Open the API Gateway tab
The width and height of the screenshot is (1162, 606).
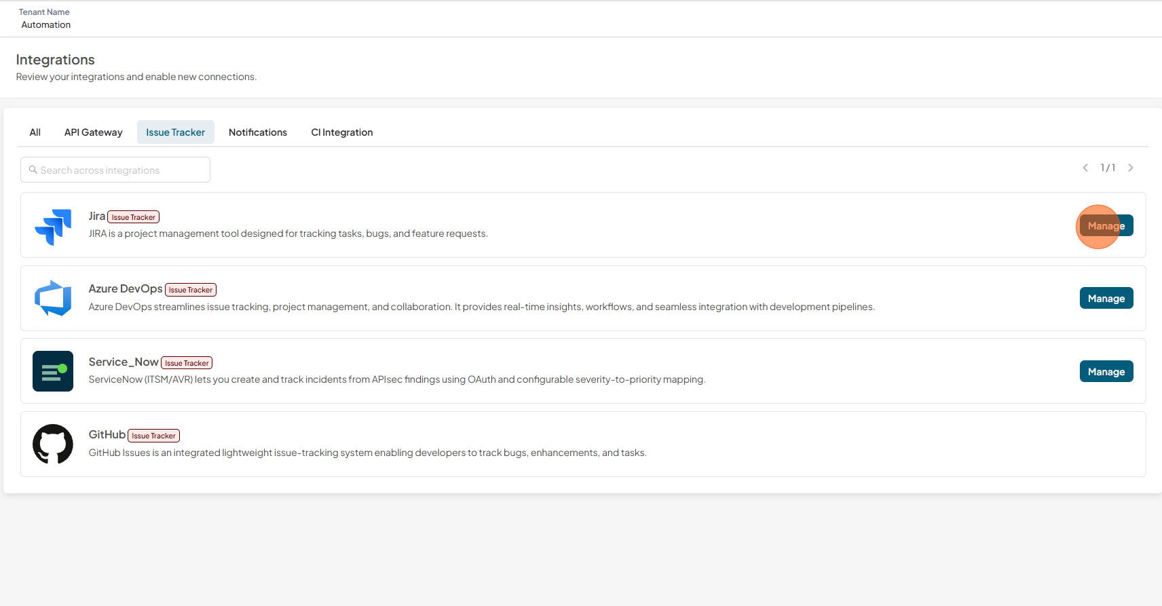pos(94,132)
